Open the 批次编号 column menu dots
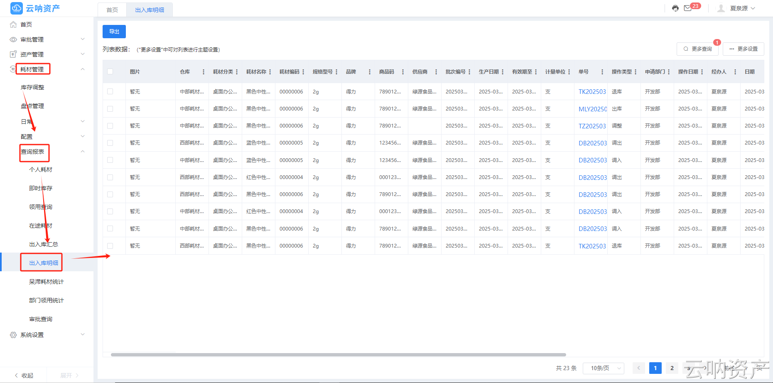 tap(469, 72)
